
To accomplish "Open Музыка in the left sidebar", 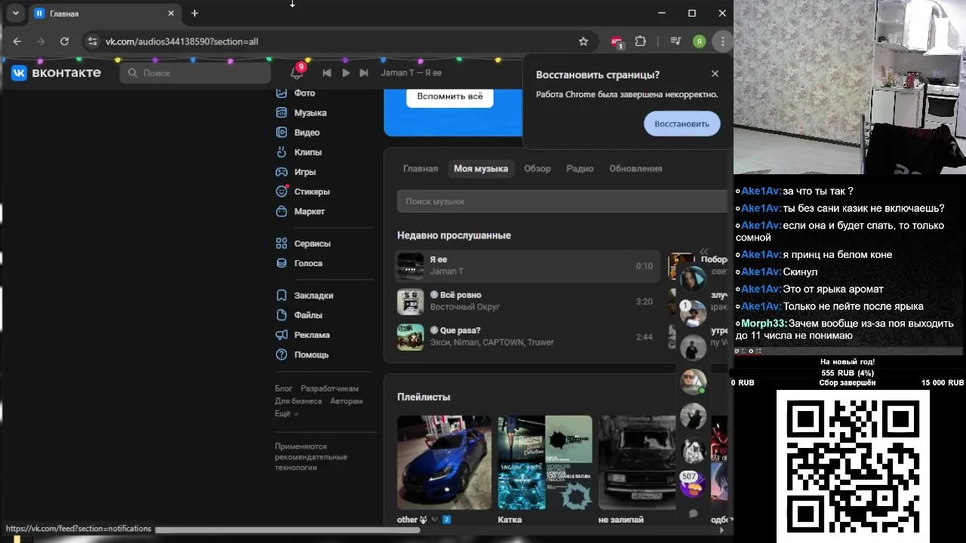I will pyautogui.click(x=302, y=112).
